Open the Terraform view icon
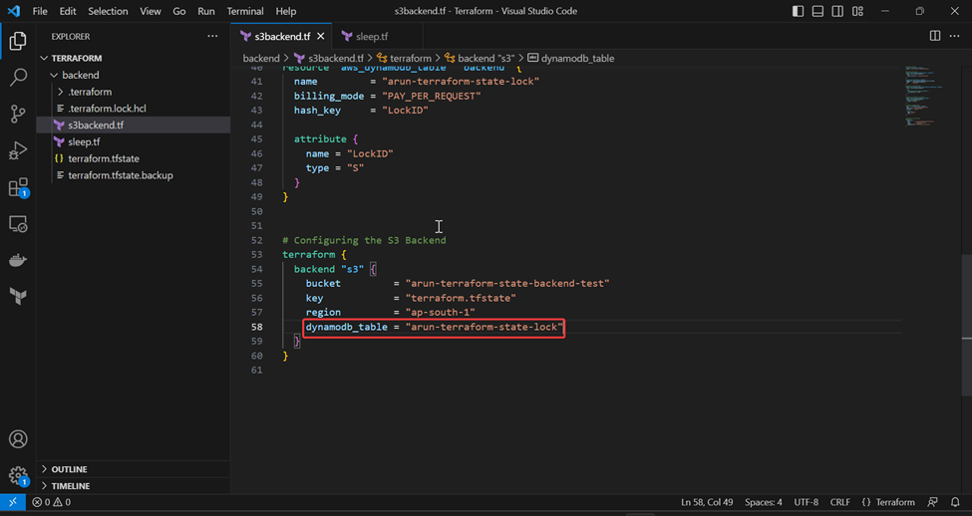 (18, 296)
